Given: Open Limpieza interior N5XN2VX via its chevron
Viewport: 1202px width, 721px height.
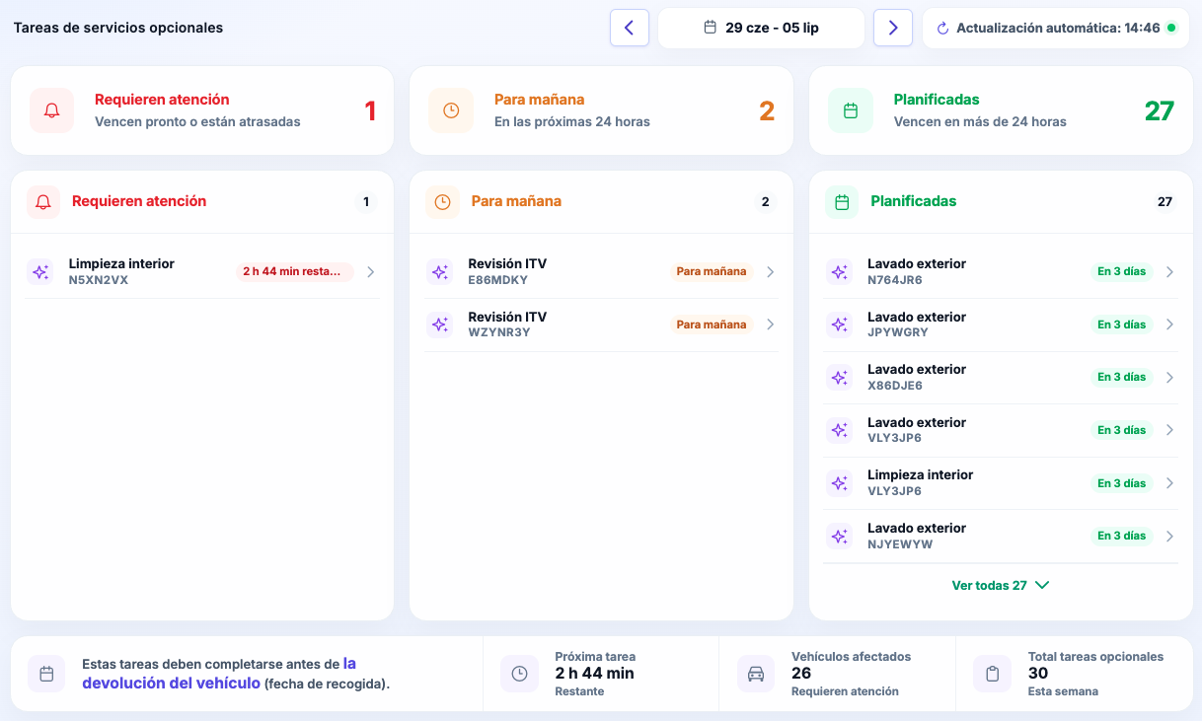Looking at the screenshot, I should point(370,272).
